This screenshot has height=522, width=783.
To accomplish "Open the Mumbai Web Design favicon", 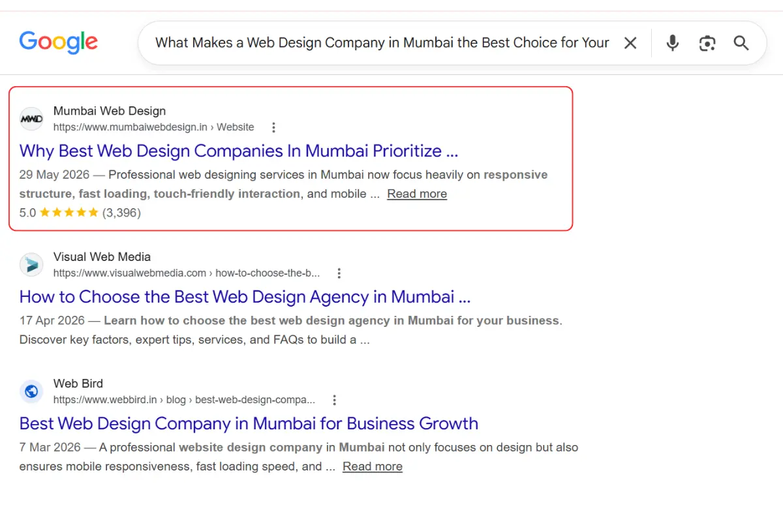I will pyautogui.click(x=31, y=119).
